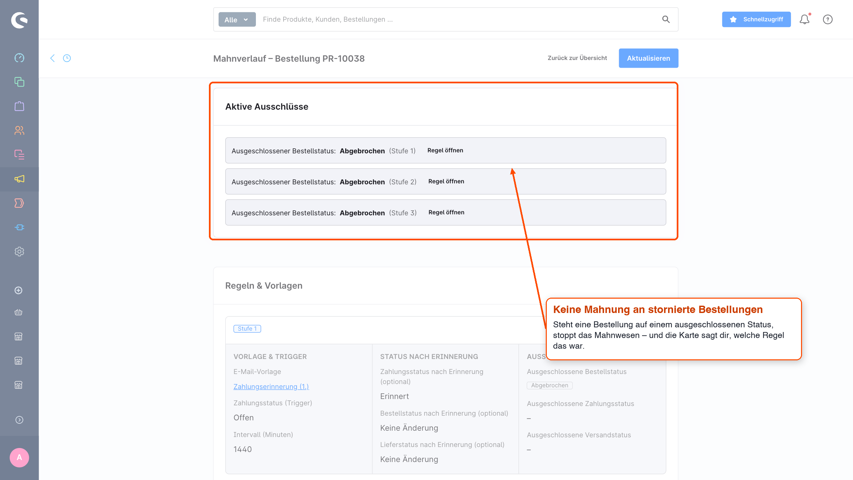This screenshot has width=853, height=480.
Task: Click Zurück zur Übersicht
Action: (577, 58)
